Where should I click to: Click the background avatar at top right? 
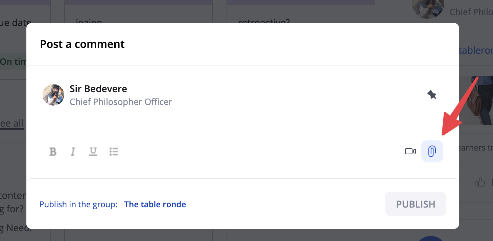(427, 8)
